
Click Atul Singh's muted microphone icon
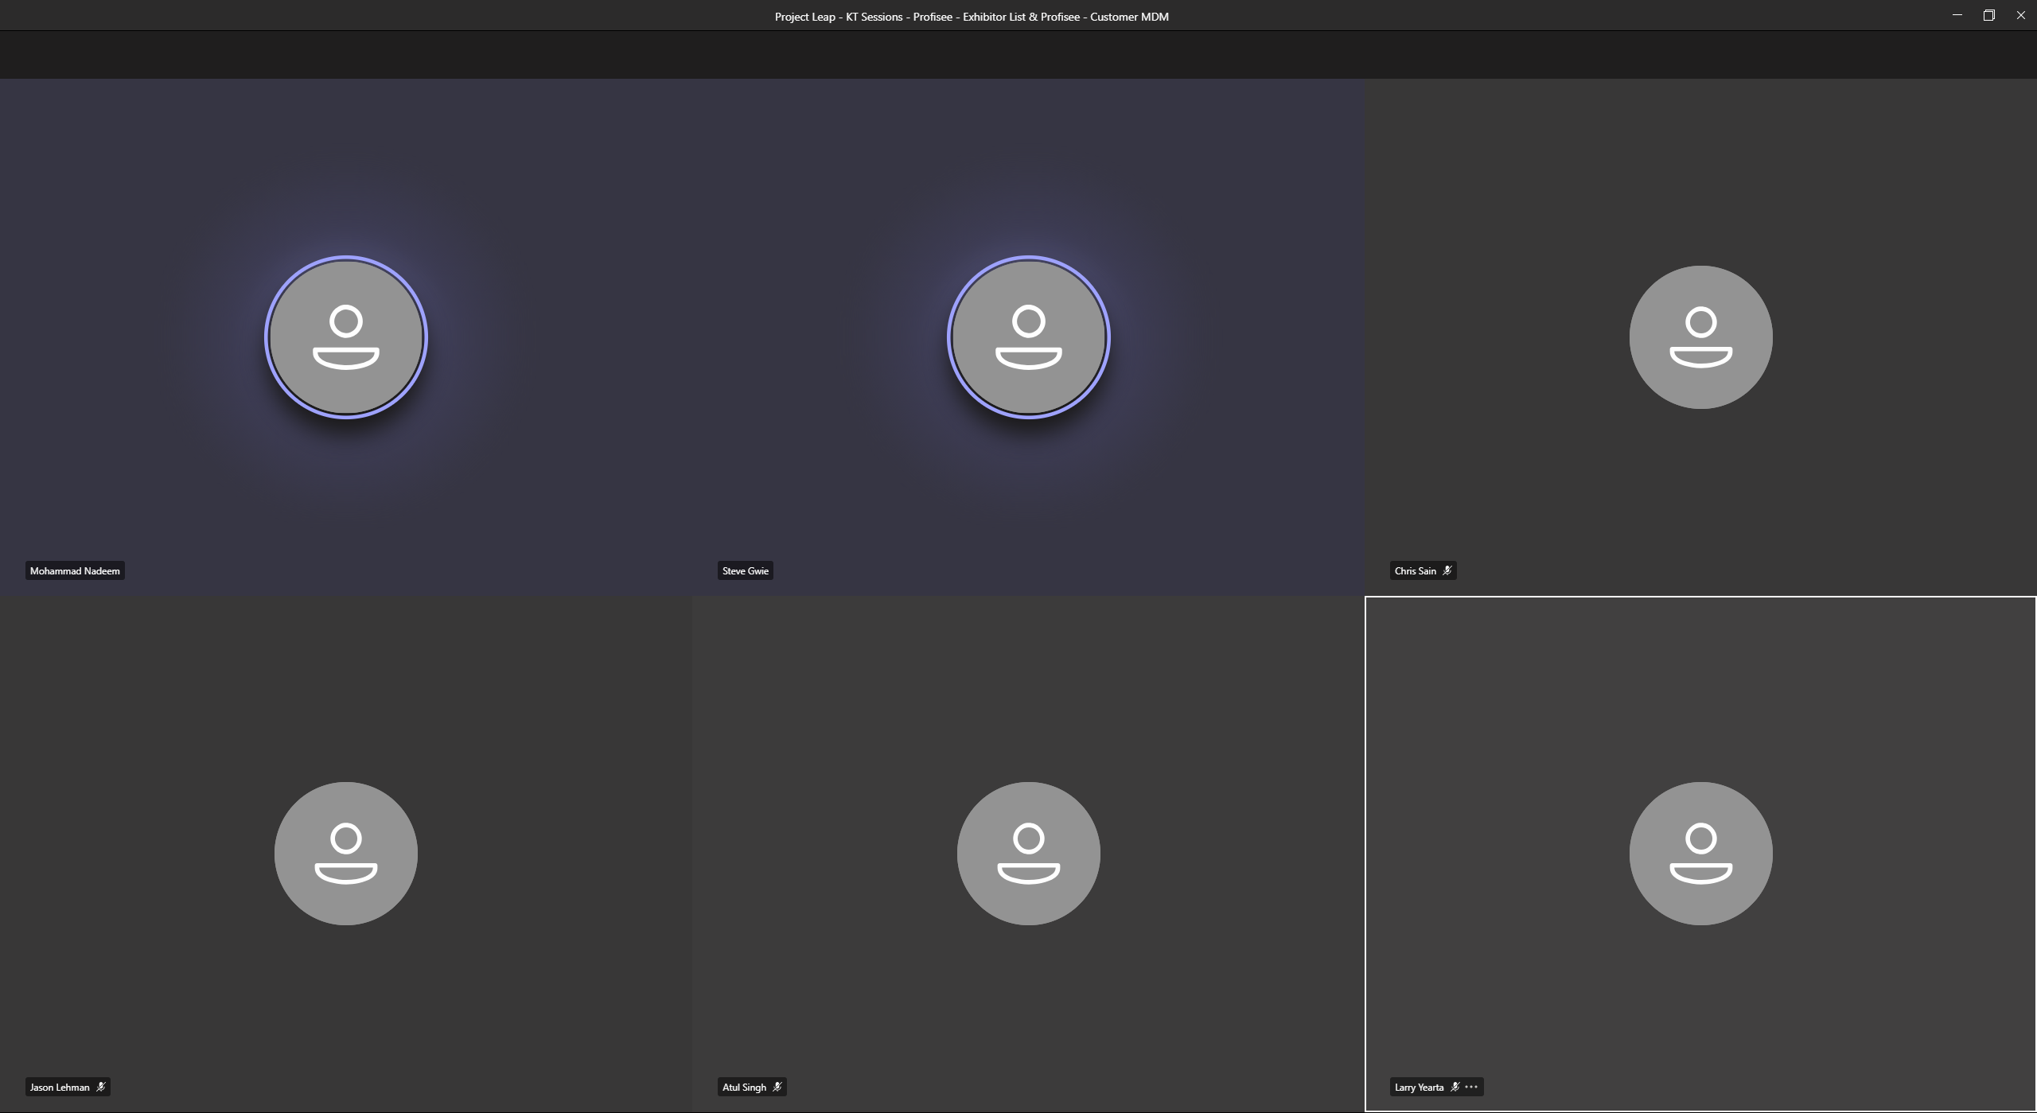(777, 1087)
